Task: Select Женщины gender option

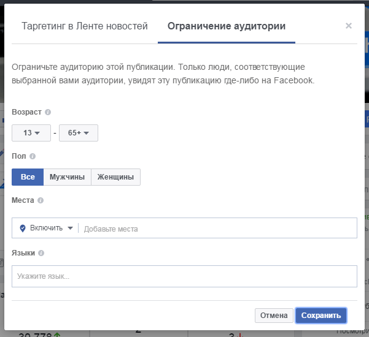Action: pyautogui.click(x=115, y=177)
